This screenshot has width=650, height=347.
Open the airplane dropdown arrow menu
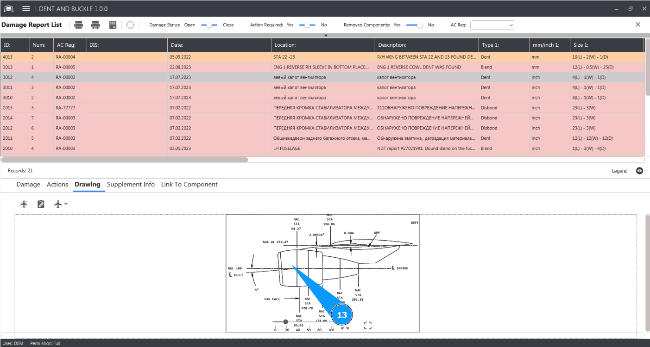pyautogui.click(x=66, y=204)
